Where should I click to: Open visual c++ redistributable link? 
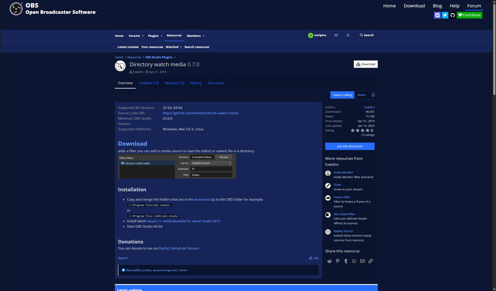point(183,221)
